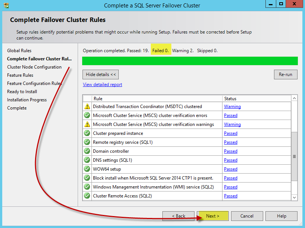Screen dimensions: 305x228
Task: Open Passed link for WOW64 setup
Action: click(x=230, y=169)
